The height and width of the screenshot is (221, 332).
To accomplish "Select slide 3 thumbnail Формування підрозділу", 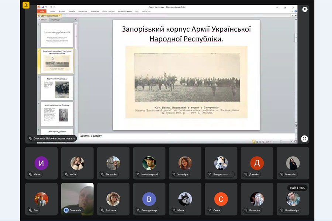I will coord(57,88).
